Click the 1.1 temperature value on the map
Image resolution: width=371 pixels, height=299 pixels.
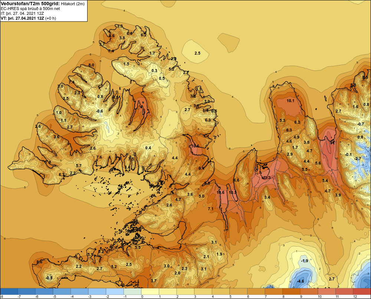click(x=63, y=120)
